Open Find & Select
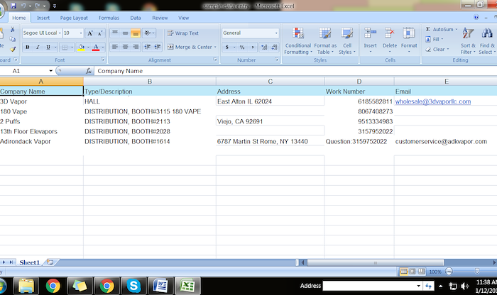 coord(487,41)
